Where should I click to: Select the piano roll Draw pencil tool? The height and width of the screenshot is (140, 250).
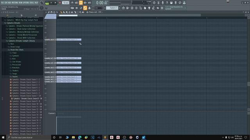click(61, 12)
